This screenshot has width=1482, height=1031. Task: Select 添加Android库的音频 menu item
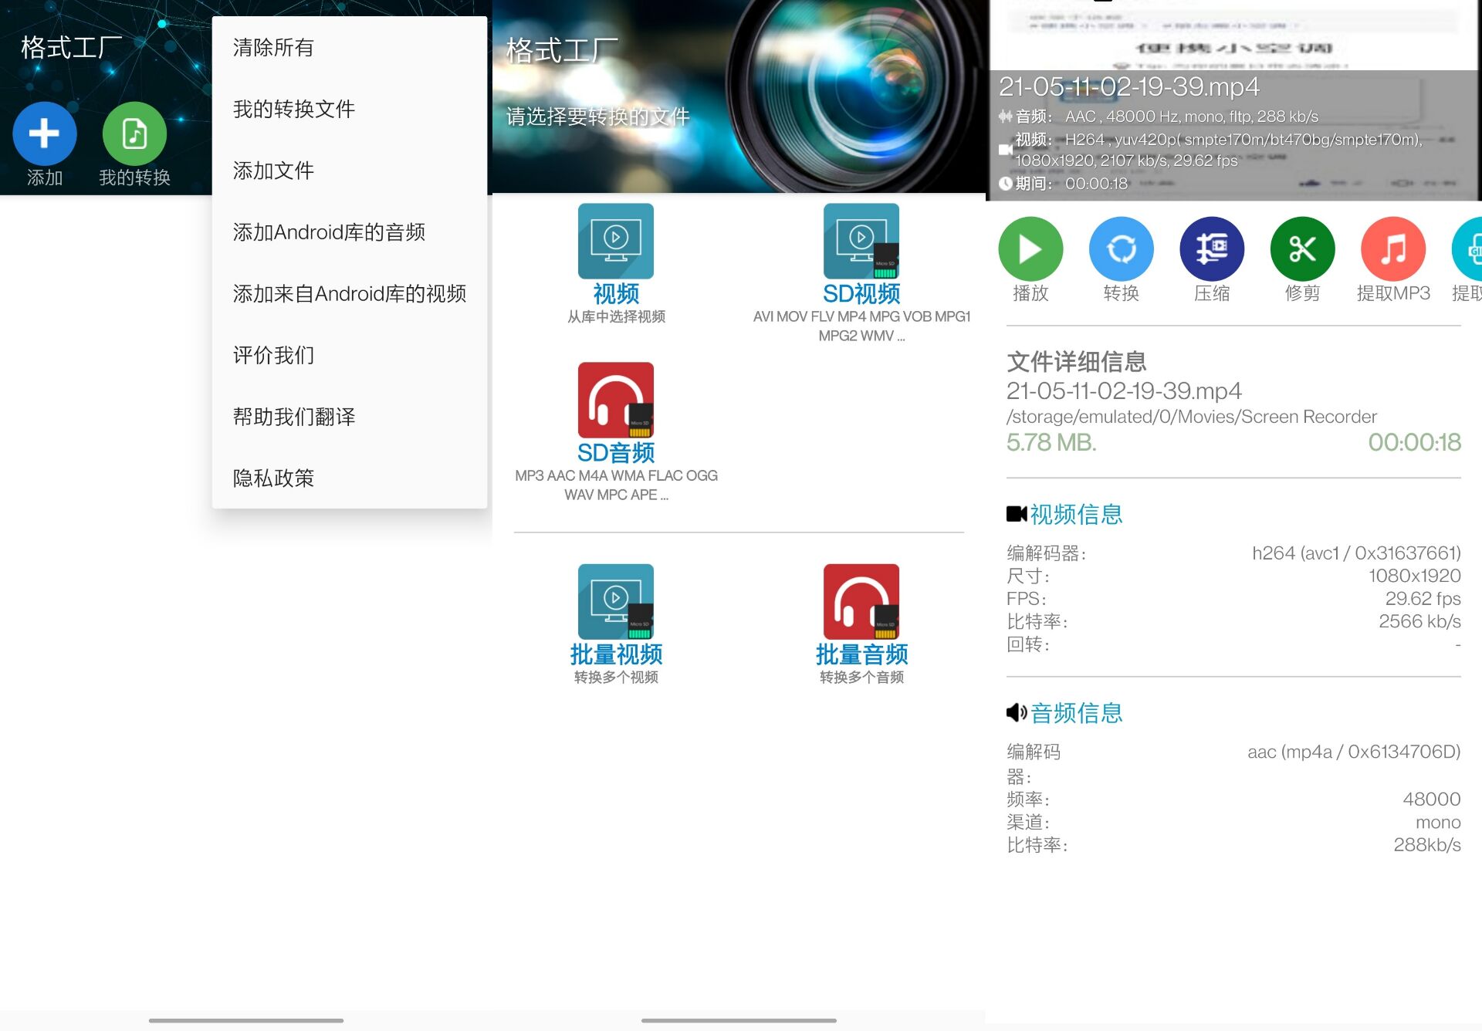[329, 232]
